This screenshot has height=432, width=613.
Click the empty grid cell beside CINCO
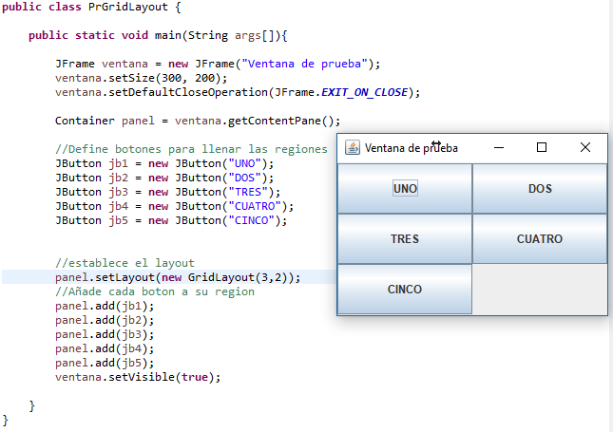pyautogui.click(x=540, y=289)
